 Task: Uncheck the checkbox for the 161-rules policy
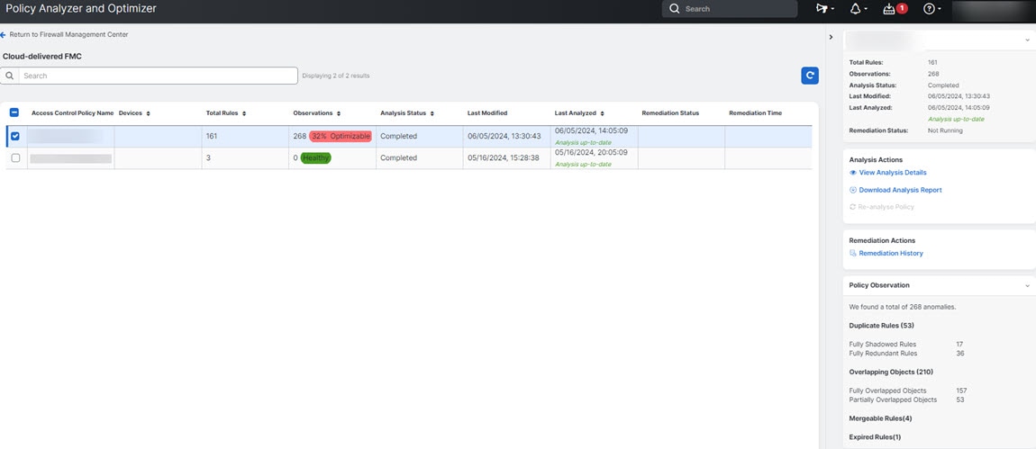point(15,136)
